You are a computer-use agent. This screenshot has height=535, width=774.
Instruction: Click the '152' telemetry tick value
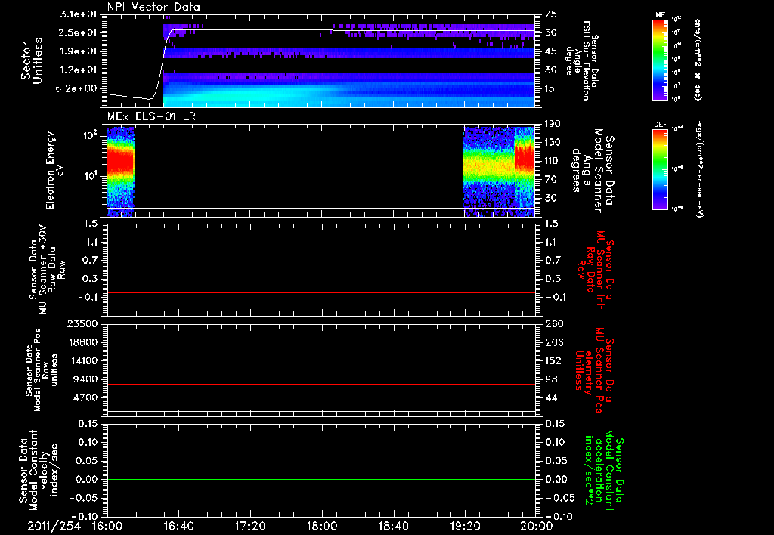click(553, 360)
